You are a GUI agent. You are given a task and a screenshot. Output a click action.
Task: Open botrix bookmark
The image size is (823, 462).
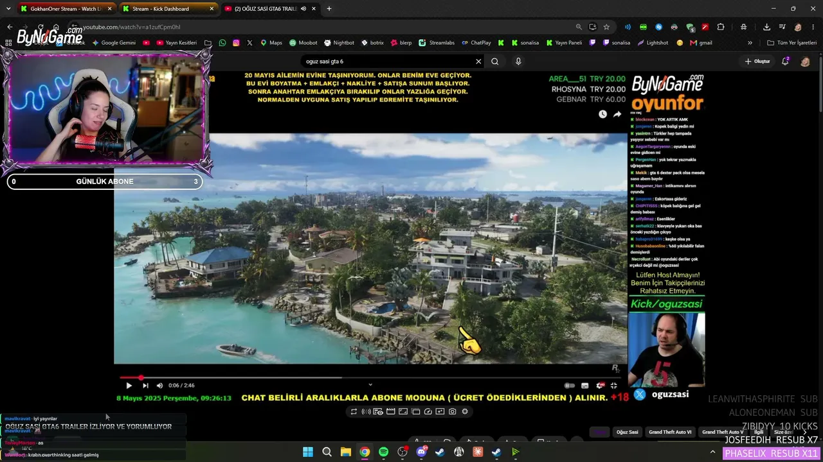click(372, 43)
